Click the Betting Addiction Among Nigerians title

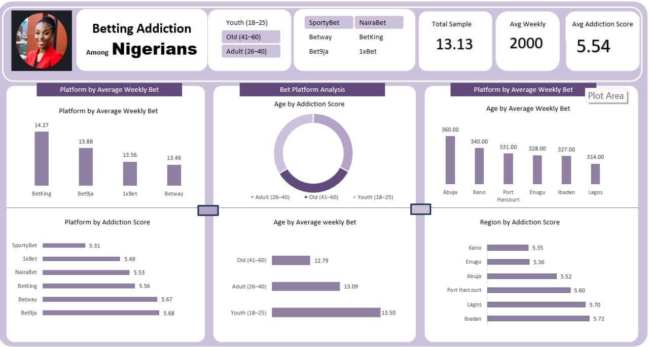[x=141, y=40]
